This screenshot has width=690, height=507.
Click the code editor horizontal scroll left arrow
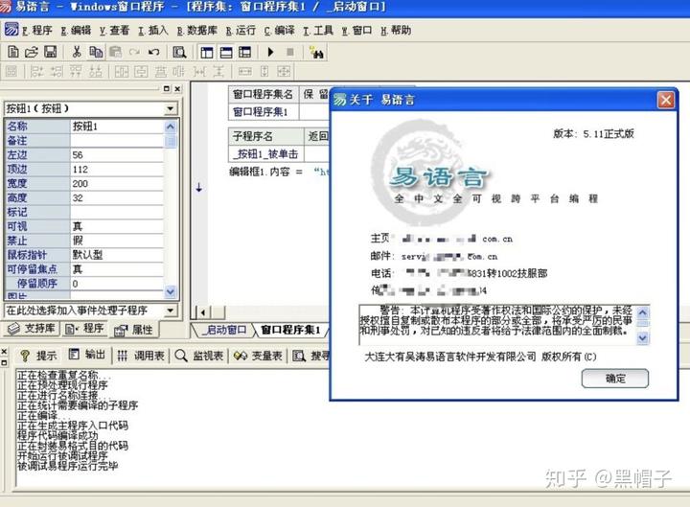[x=203, y=312]
